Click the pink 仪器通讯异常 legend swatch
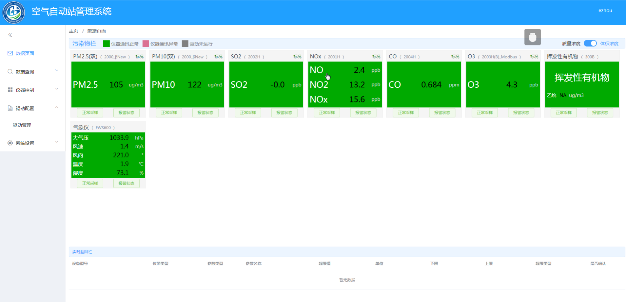Screen dimensions: 626x302 tap(146, 44)
